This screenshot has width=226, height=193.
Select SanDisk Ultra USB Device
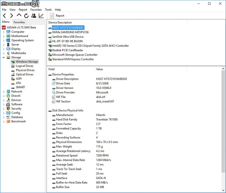click(68, 37)
